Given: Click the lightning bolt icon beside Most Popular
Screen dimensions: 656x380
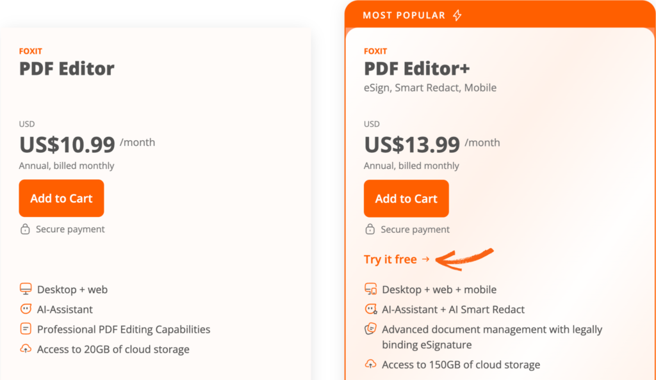Looking at the screenshot, I should tap(457, 15).
